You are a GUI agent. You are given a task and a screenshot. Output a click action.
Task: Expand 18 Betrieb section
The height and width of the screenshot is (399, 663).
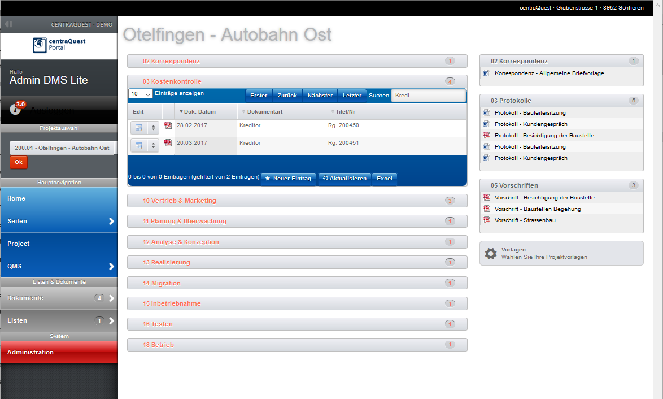pyautogui.click(x=297, y=345)
